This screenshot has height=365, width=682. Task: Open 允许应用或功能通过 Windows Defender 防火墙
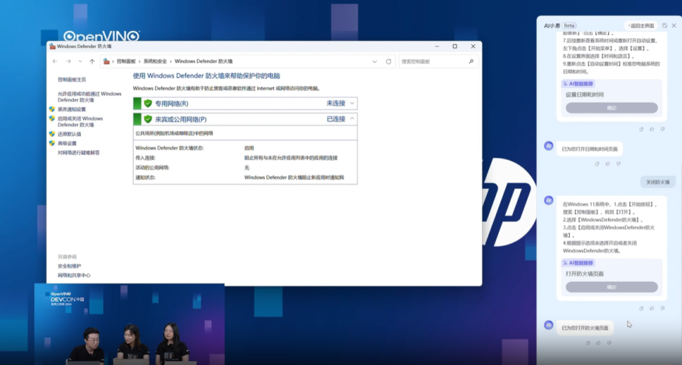point(90,97)
